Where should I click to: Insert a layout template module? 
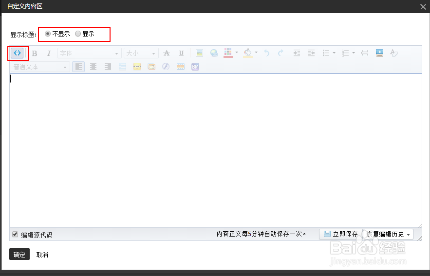coord(181,67)
